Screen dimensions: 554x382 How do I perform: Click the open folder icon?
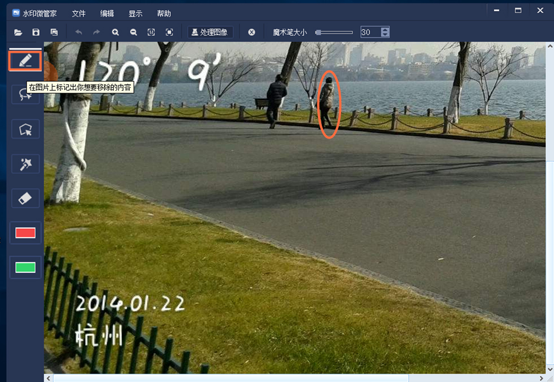[x=18, y=32]
